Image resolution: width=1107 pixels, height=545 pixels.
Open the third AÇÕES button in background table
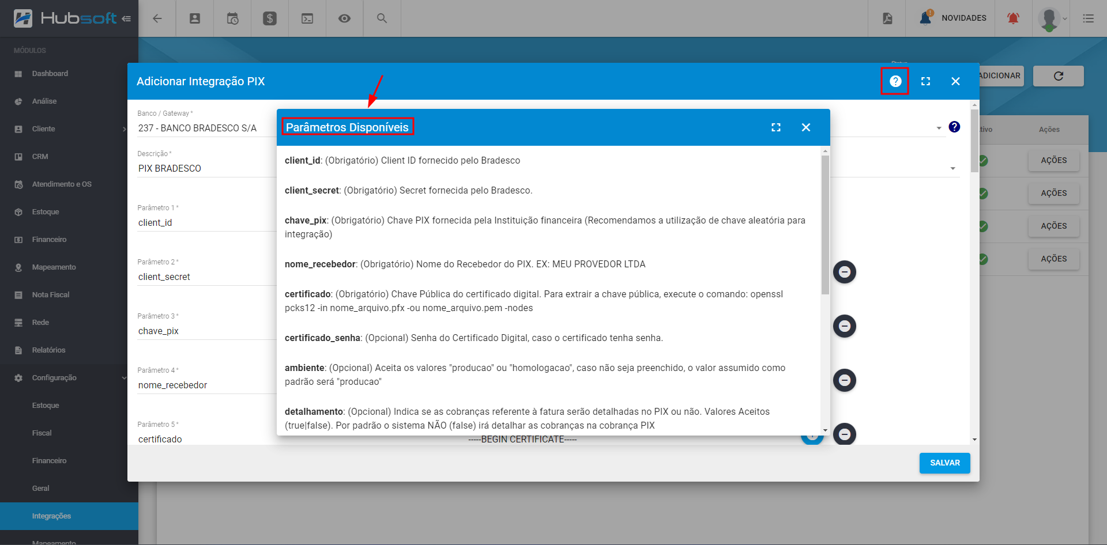coord(1053,226)
